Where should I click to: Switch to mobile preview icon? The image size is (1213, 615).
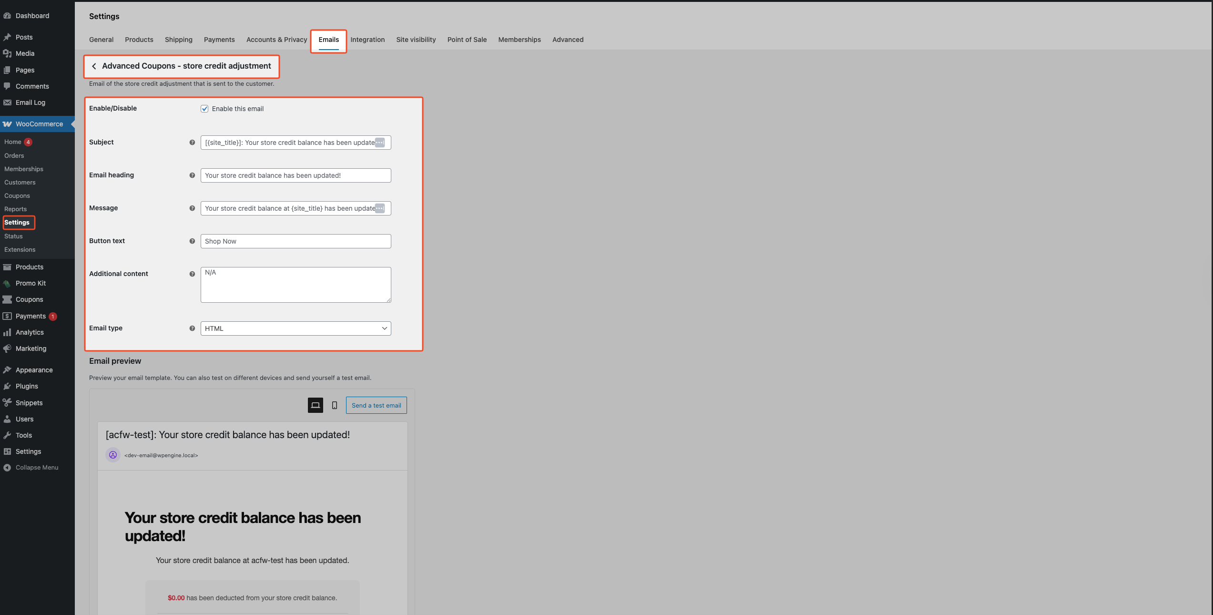335,405
